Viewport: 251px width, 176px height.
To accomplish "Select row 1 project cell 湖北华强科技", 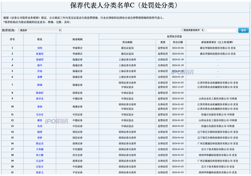I will pyautogui.click(x=218, y=48).
